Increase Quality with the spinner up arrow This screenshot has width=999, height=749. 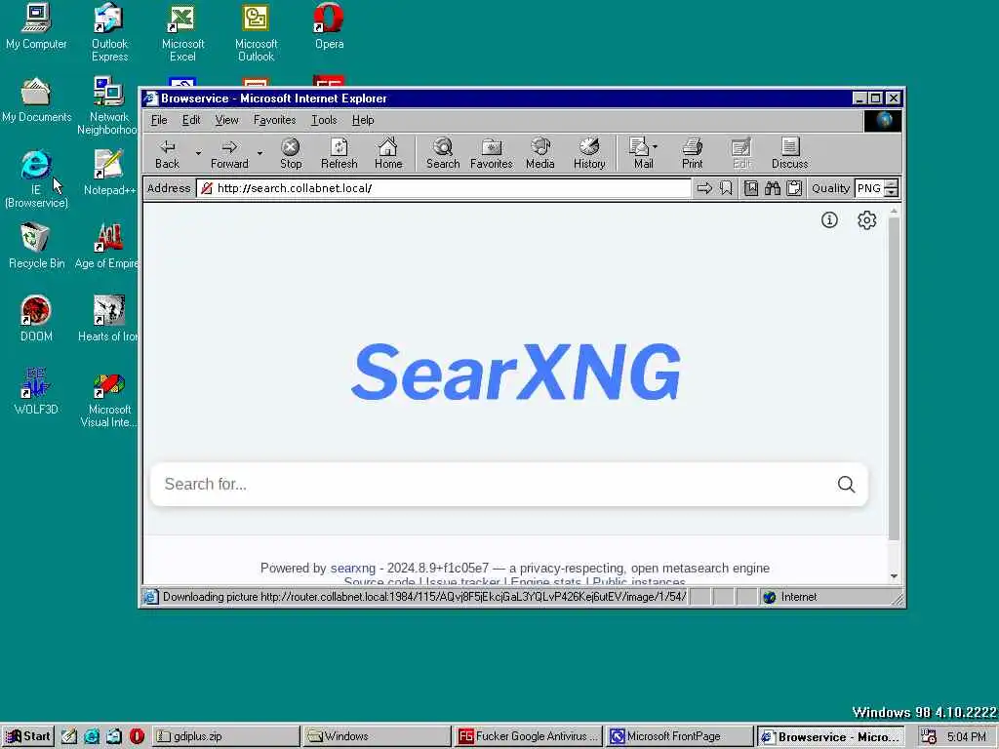point(892,184)
